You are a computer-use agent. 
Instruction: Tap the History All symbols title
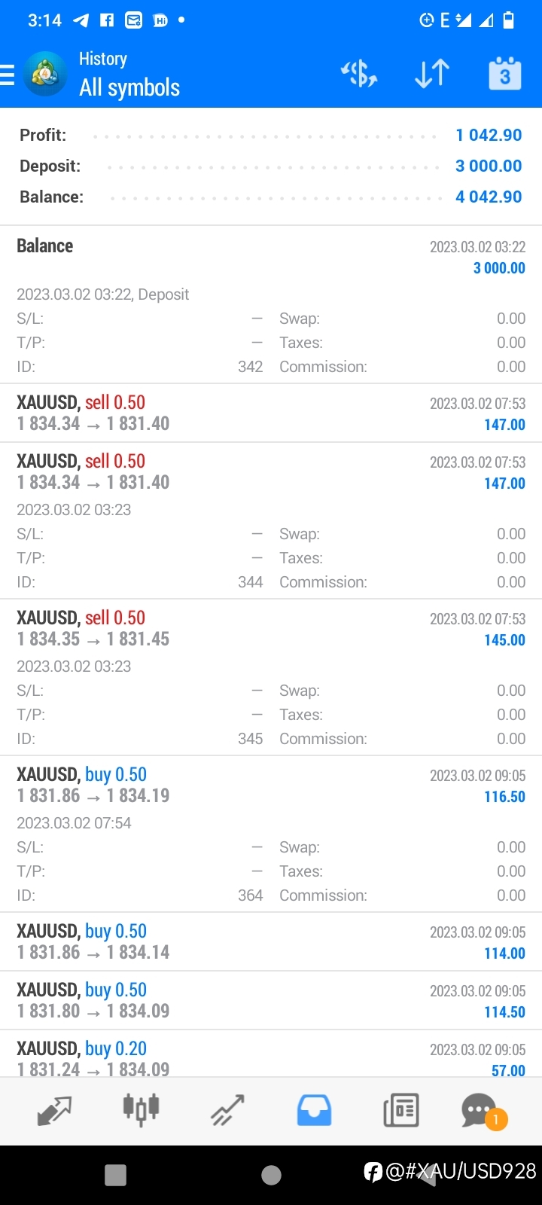tap(129, 75)
